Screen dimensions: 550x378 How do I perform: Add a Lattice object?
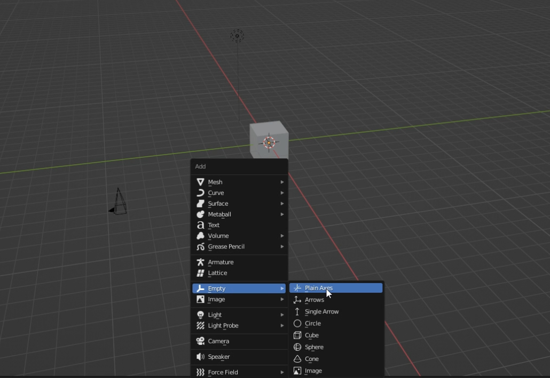pyautogui.click(x=239, y=273)
